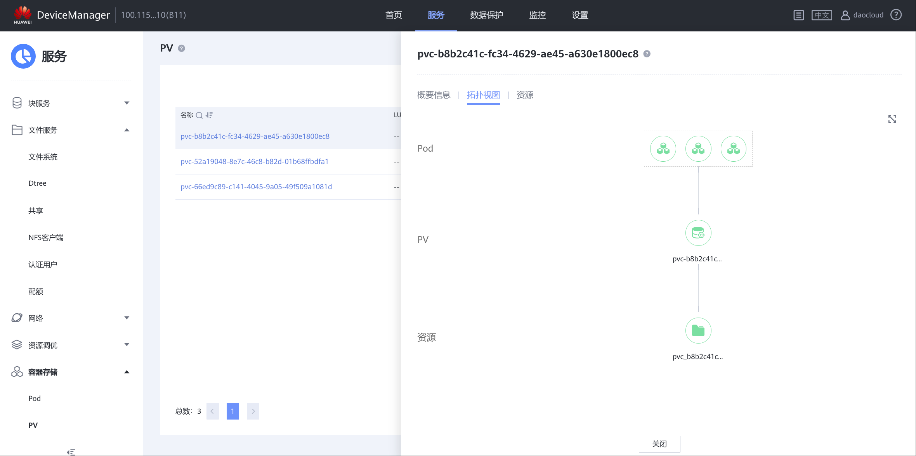The height and width of the screenshot is (456, 916).
Task: Click the fullscreen expand topology icon
Action: (892, 119)
